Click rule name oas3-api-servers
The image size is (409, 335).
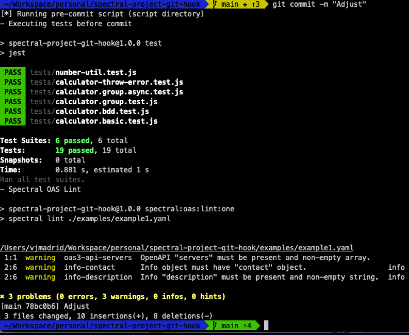(98, 258)
